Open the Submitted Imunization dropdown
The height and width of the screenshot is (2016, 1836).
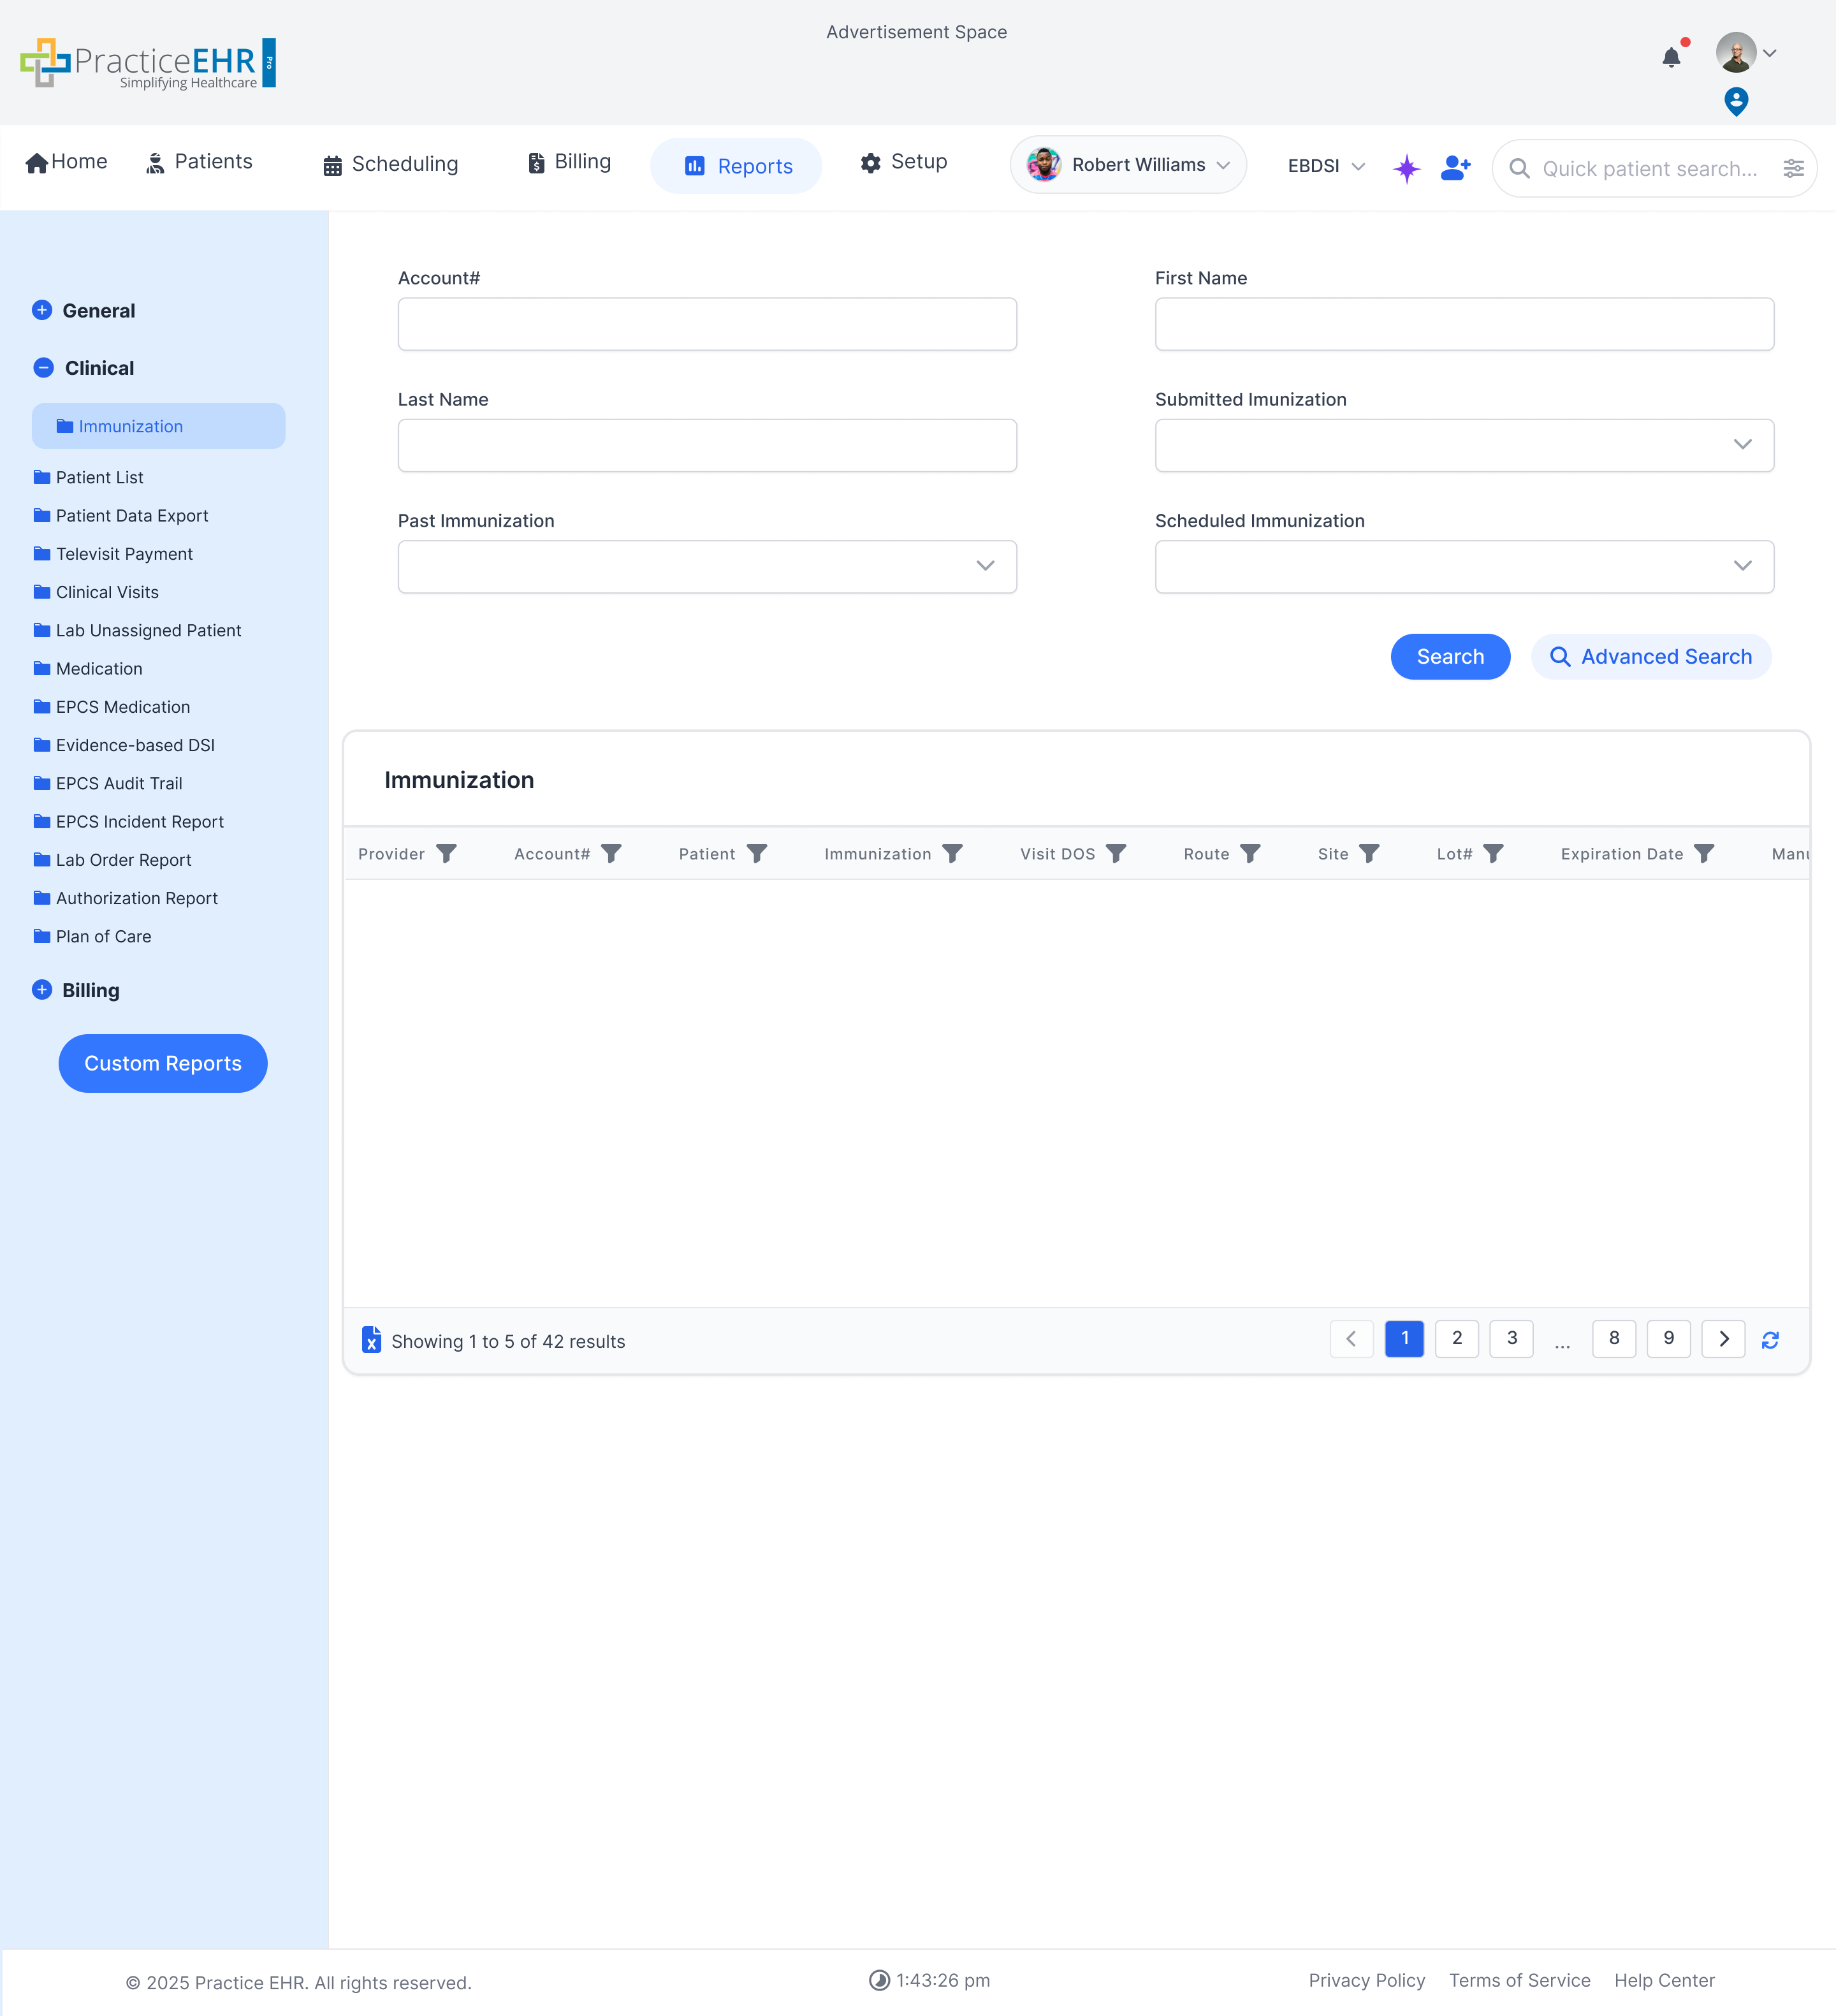click(1463, 445)
